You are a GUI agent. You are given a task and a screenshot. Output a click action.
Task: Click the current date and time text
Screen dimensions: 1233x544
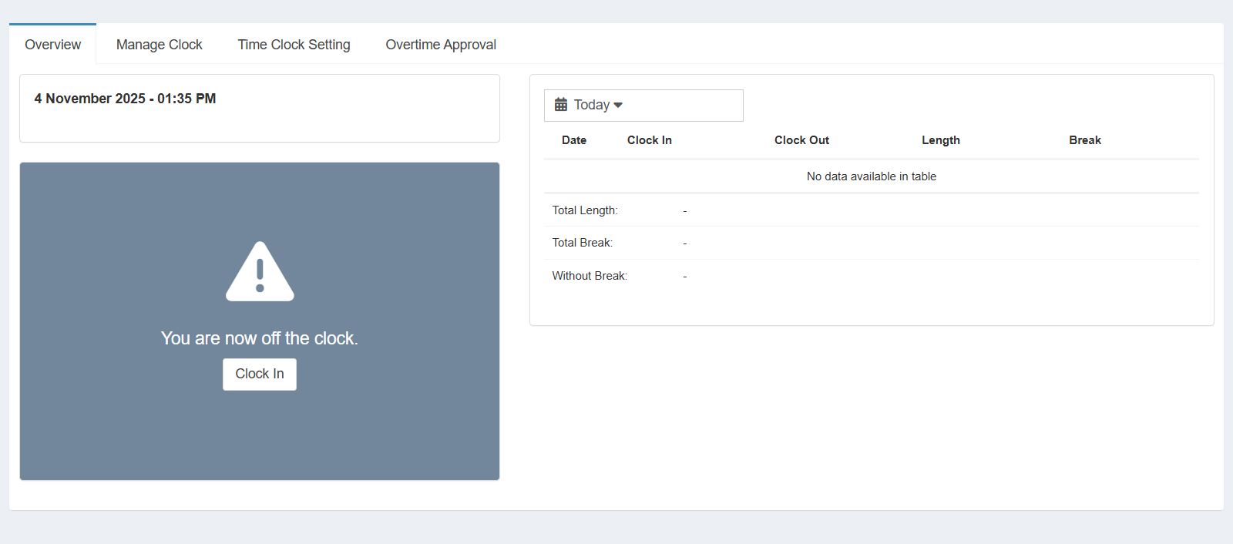pos(125,99)
